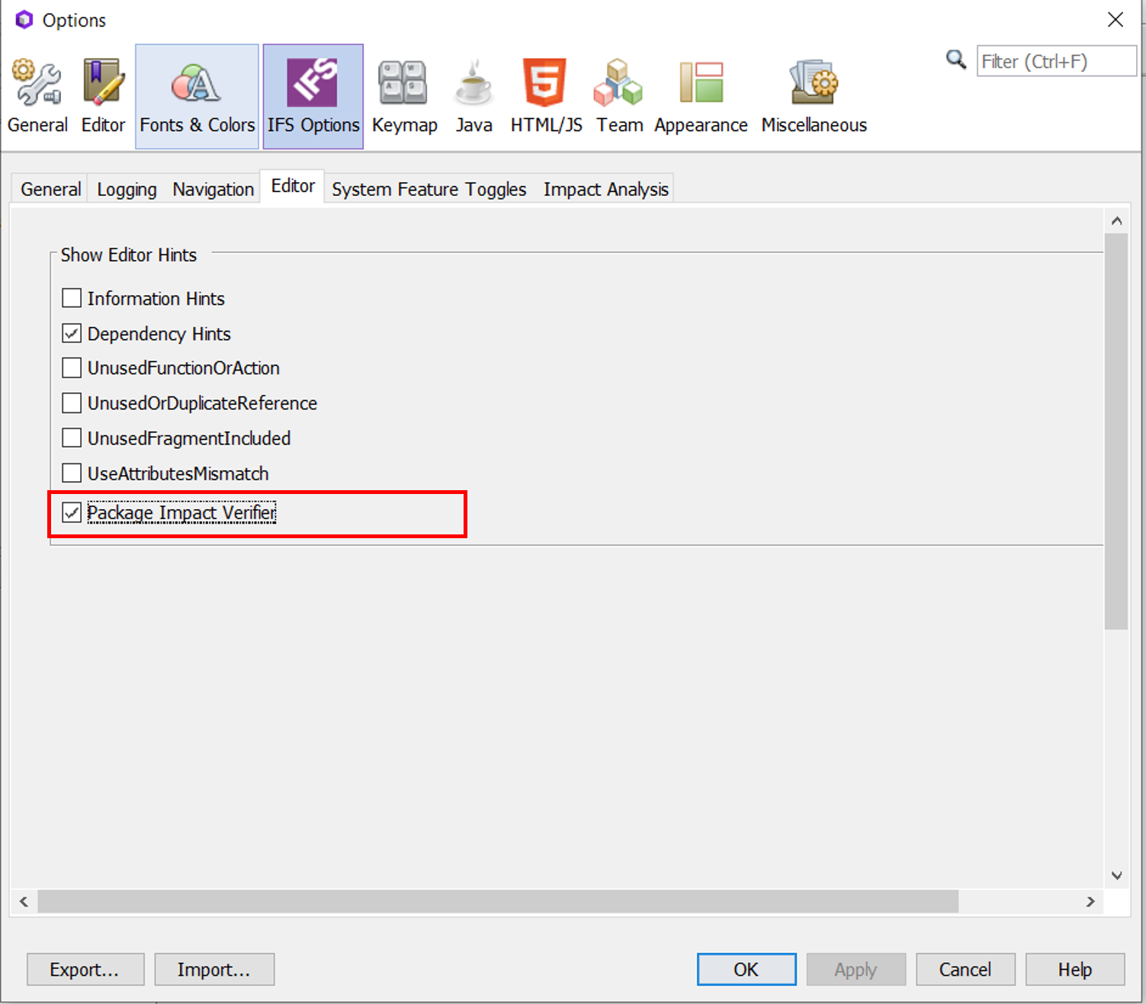Uncheck Dependency Hints
The image size is (1146, 1004).
point(71,333)
